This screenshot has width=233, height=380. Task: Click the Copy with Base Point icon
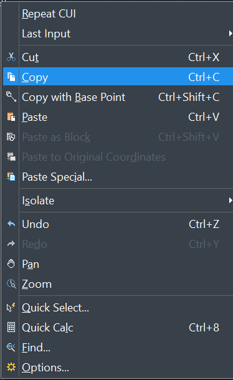pyautogui.click(x=11, y=97)
